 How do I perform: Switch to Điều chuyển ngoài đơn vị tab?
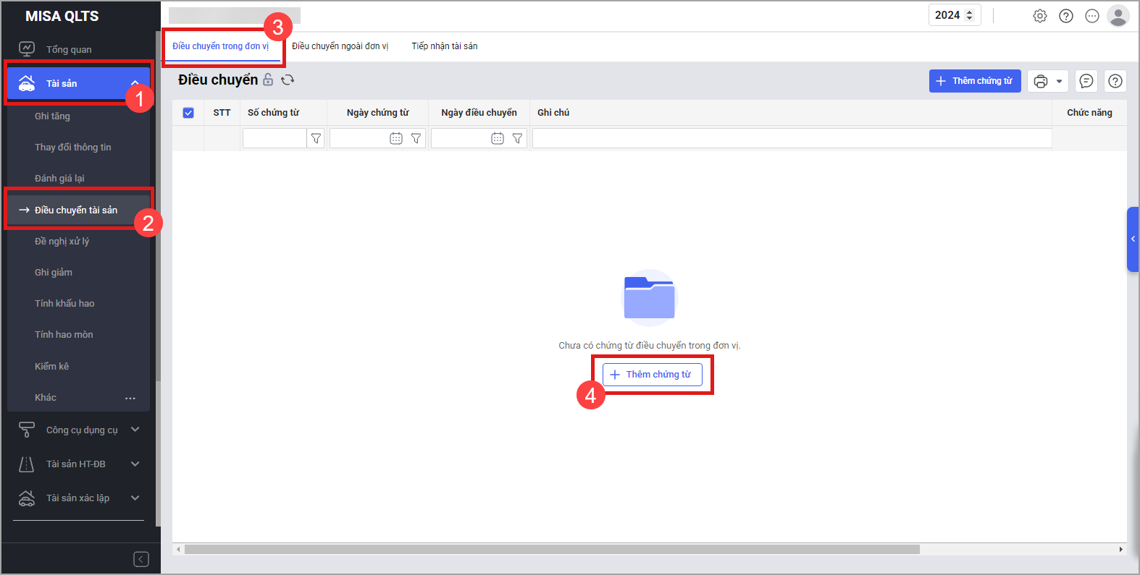(340, 46)
